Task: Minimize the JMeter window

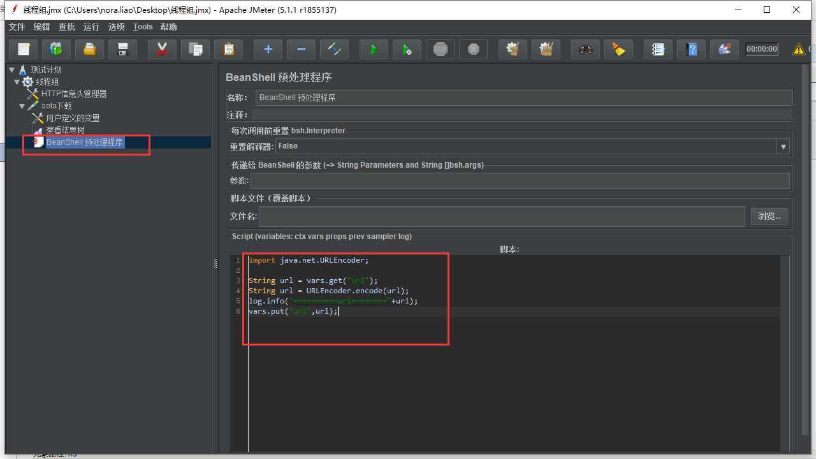Action: [x=739, y=10]
